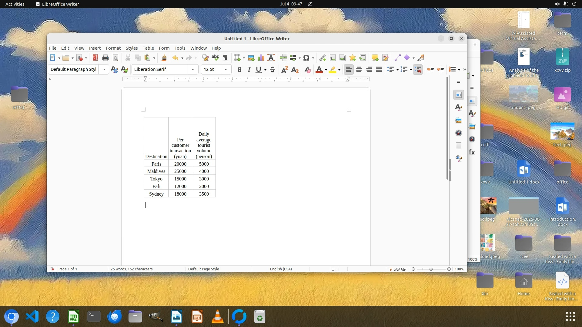Toggle bold formatting
This screenshot has width=582, height=327.
coord(239,70)
